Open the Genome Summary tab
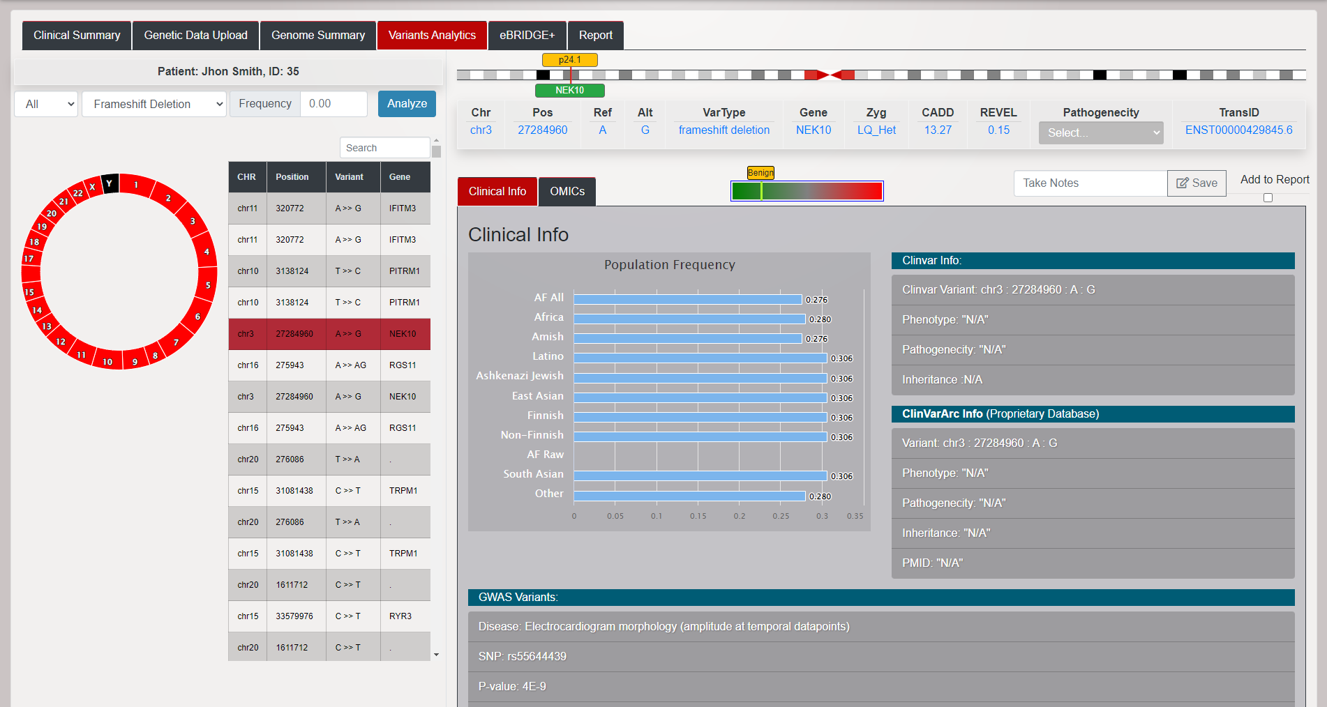This screenshot has width=1327, height=707. click(x=317, y=36)
